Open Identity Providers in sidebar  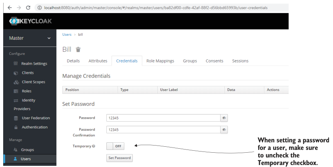(x=24, y=105)
